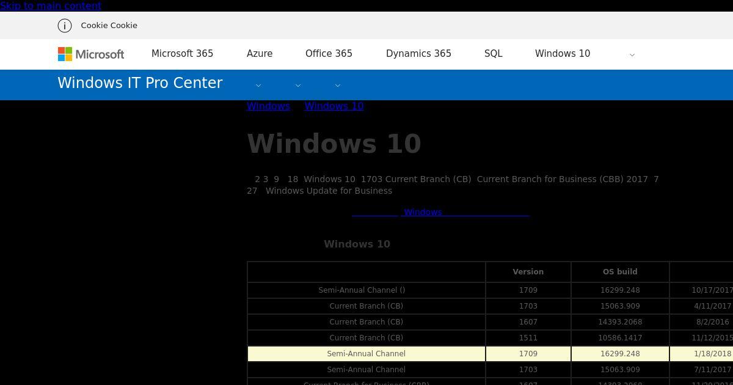
Task: Open the SQL navigation item
Action: tap(494, 54)
